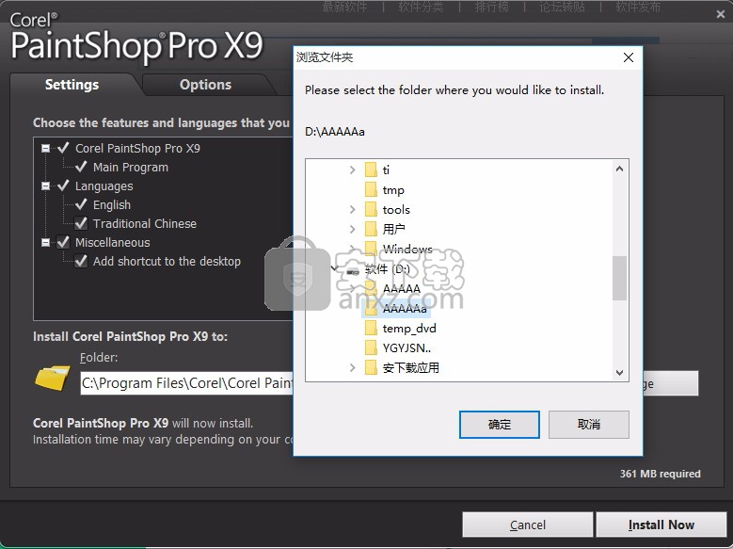Select the temp_dvd folder
This screenshot has width=733, height=549.
(409, 328)
